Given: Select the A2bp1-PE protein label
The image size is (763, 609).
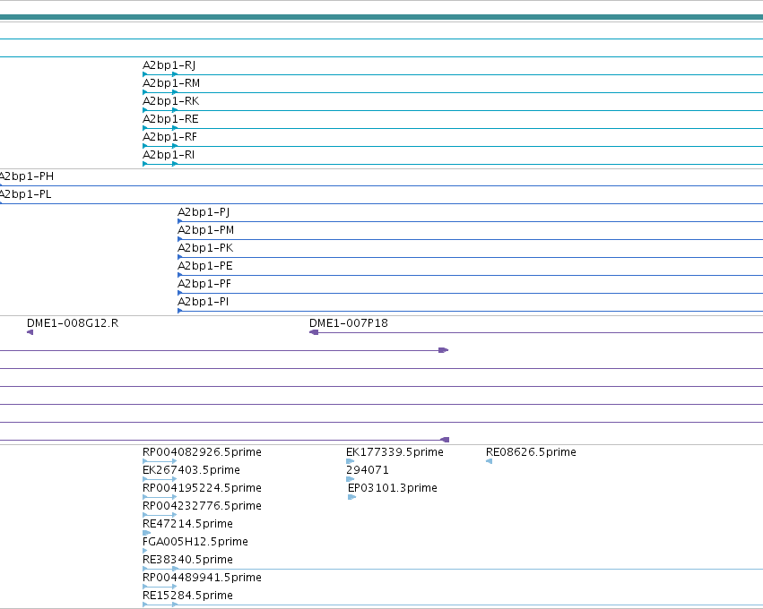Looking at the screenshot, I should (x=204, y=266).
